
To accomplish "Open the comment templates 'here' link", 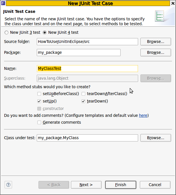I will pyautogui.click(x=143, y=115).
